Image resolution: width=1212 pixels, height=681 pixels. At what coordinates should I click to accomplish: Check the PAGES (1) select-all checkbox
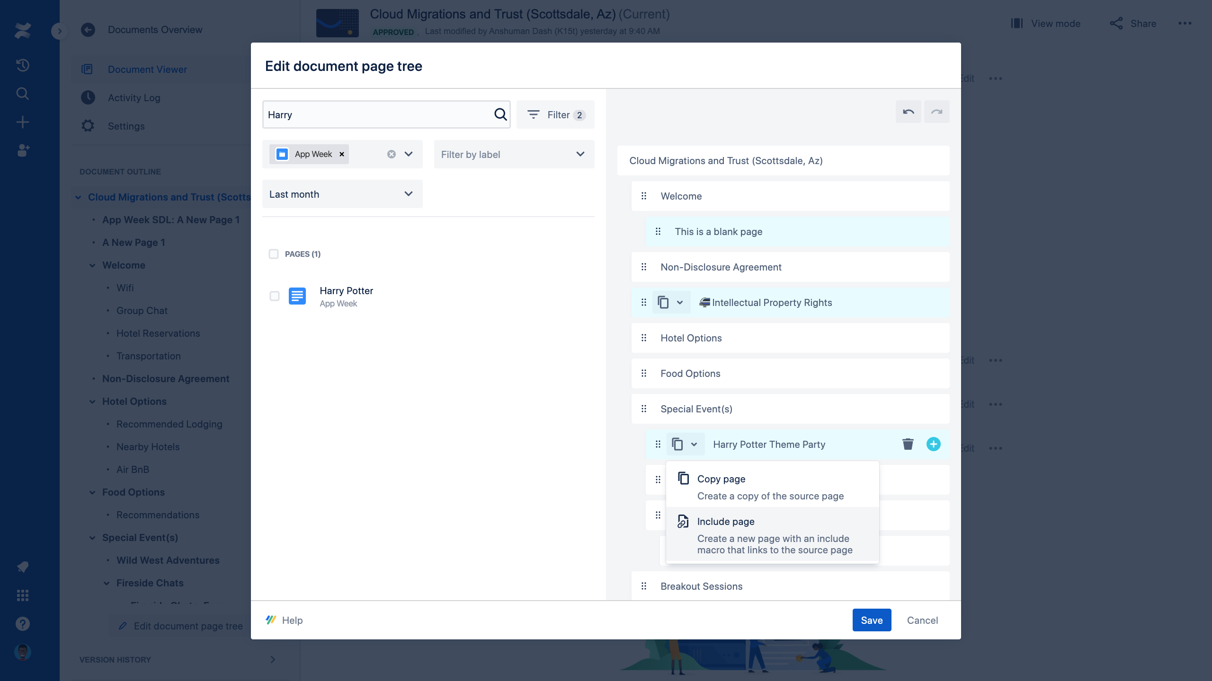coord(274,254)
